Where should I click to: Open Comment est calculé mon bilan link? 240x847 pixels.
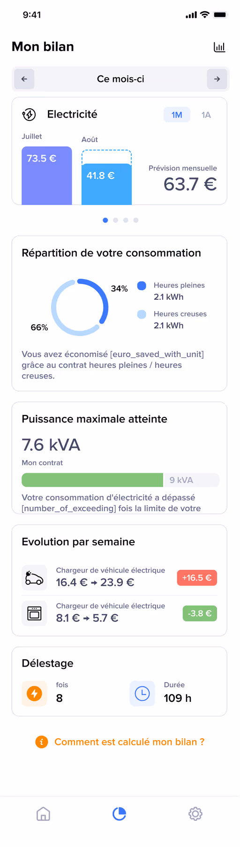(129, 742)
